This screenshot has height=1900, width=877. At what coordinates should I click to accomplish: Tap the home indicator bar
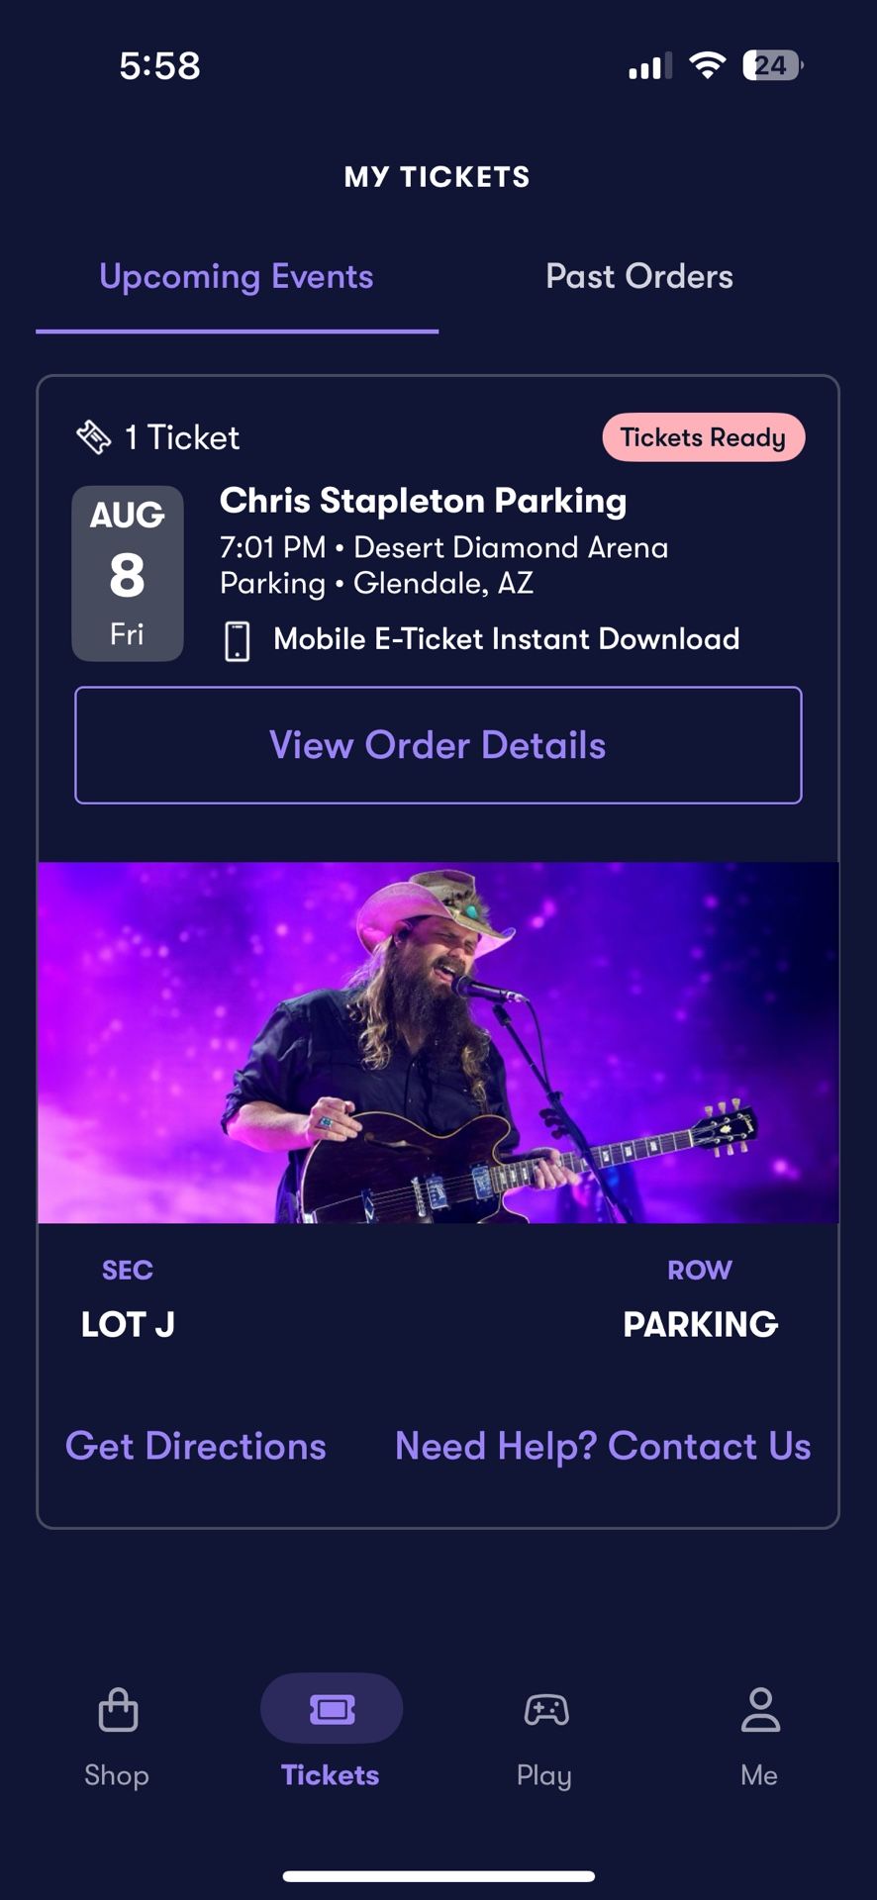pyautogui.click(x=438, y=1875)
